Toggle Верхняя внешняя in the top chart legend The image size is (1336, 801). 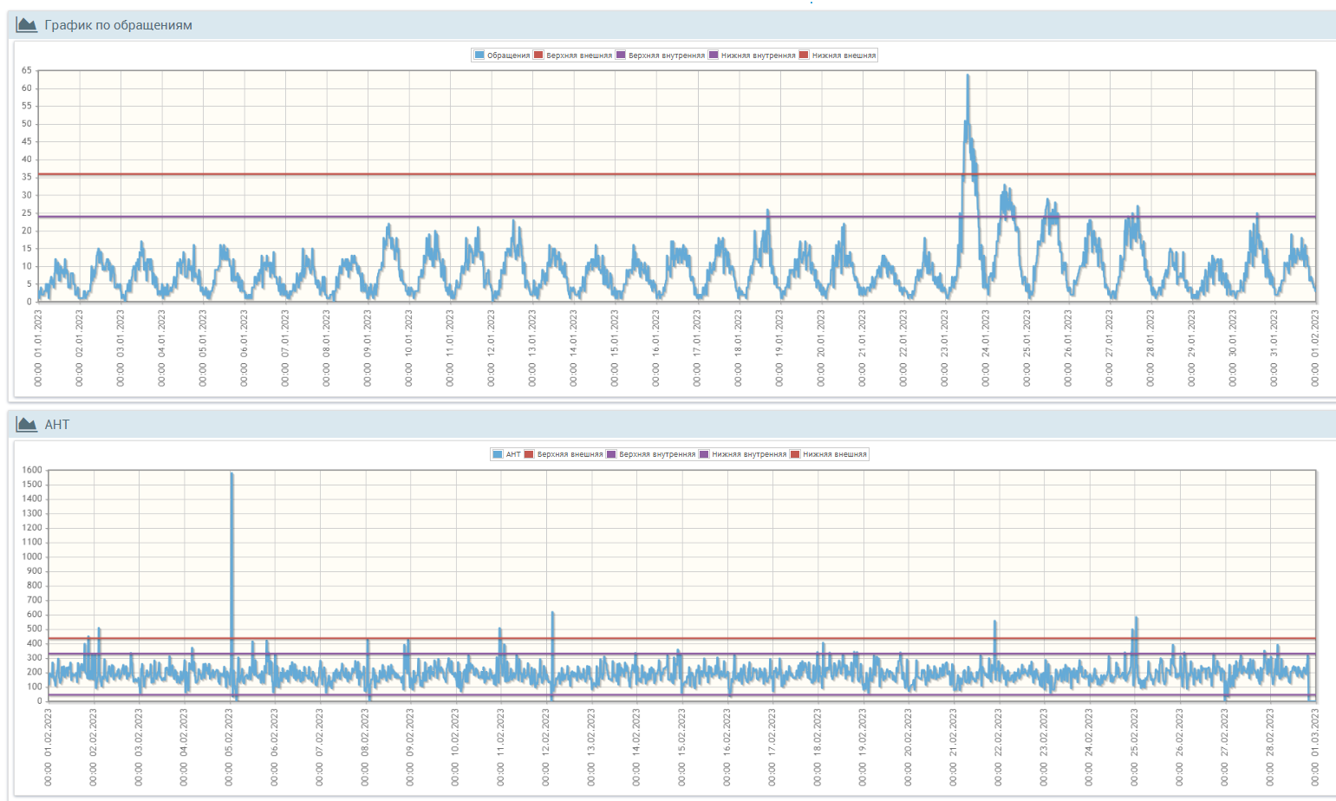point(573,55)
